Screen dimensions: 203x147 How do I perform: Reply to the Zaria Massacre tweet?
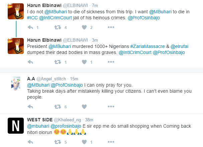[30, 62]
